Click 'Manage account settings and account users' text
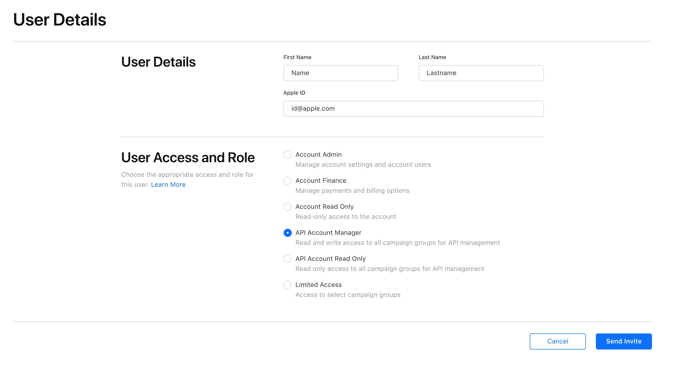The width and height of the screenshot is (677, 367). (363, 164)
